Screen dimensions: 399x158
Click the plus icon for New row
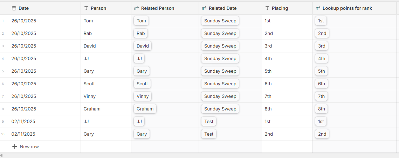[15, 146]
